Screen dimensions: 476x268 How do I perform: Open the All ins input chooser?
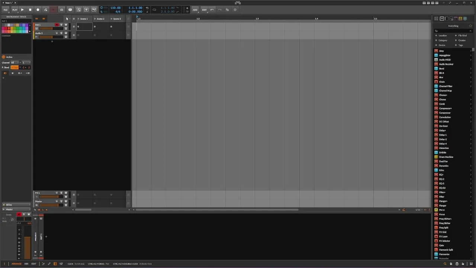16,205
